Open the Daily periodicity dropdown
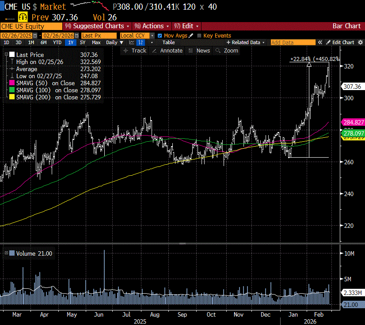Viewport: 365px width, 325px height. coord(114,42)
